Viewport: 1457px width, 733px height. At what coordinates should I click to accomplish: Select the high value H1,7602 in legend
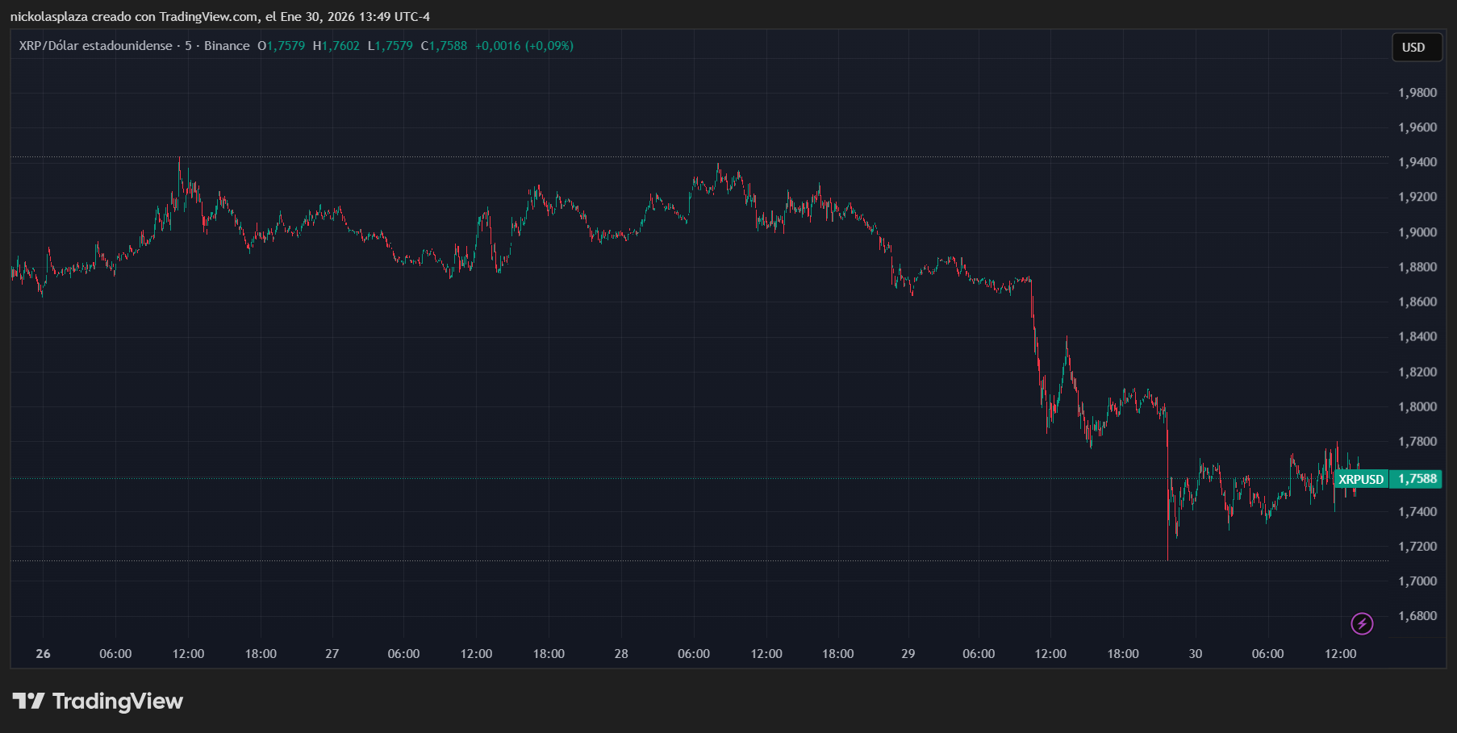click(336, 46)
